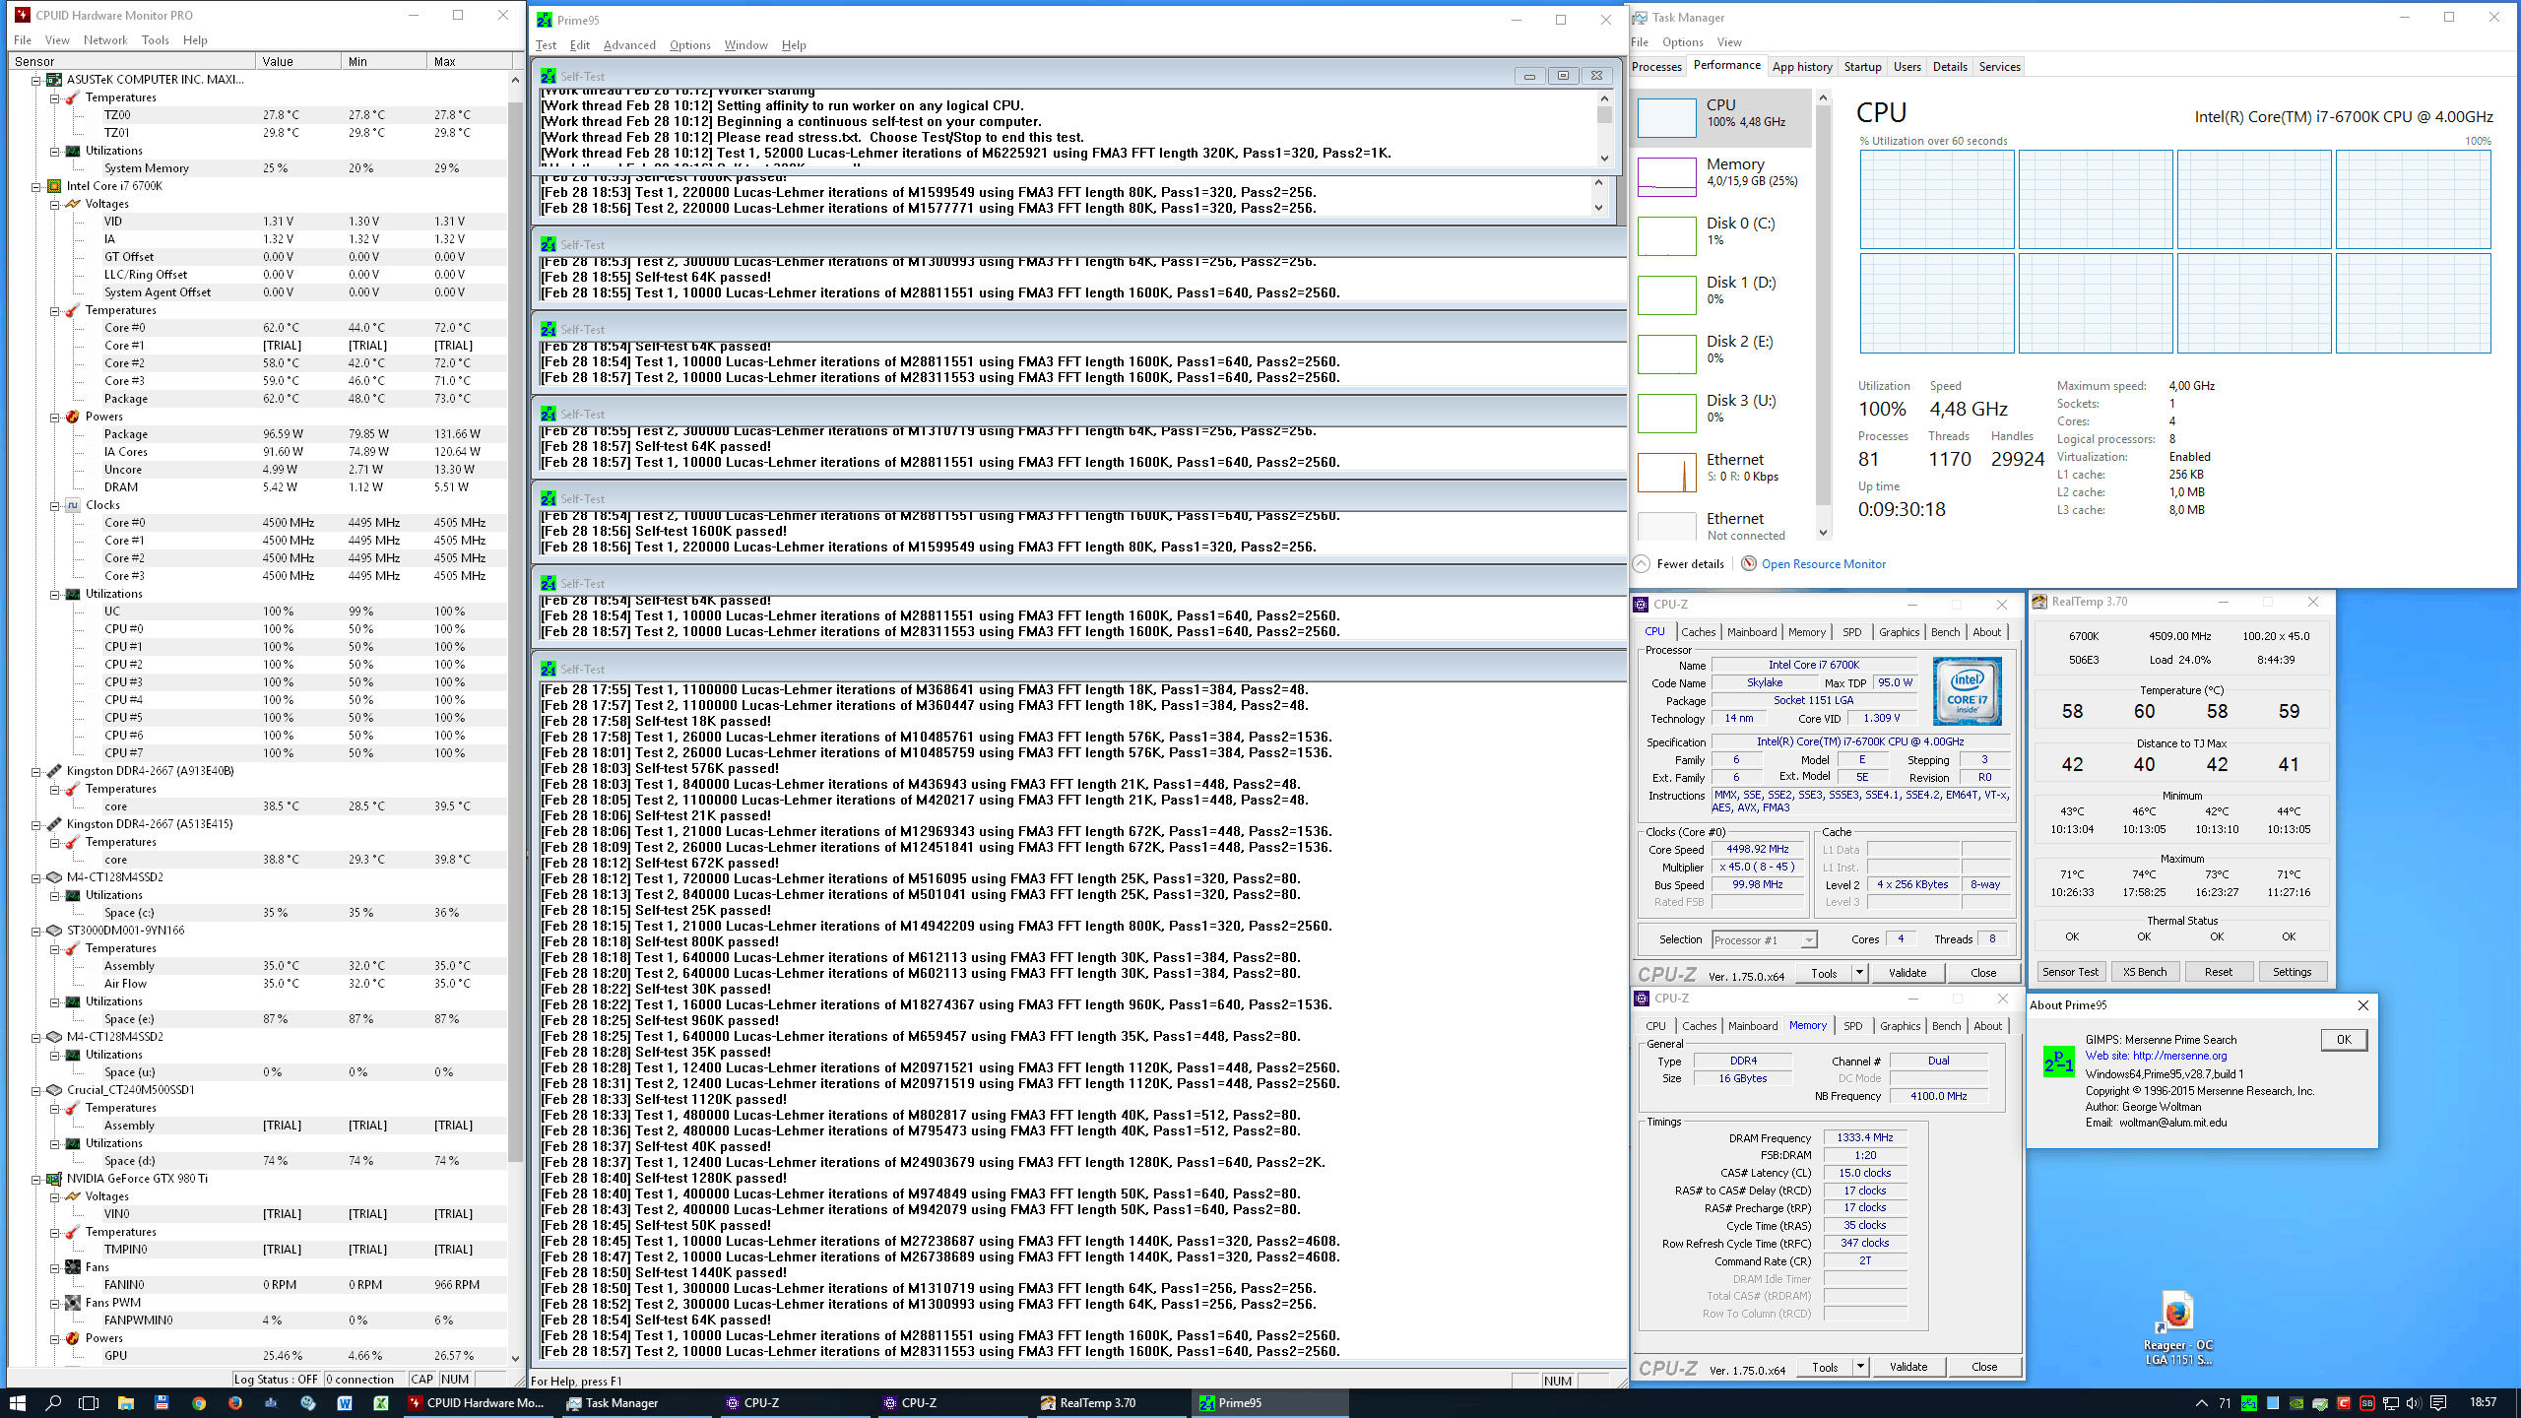Open the Services tab in Task Manager
2521x1418 pixels.
point(2000,67)
